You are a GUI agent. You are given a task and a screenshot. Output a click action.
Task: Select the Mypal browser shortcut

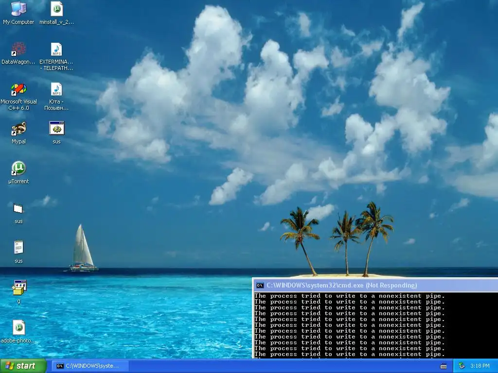18,133
